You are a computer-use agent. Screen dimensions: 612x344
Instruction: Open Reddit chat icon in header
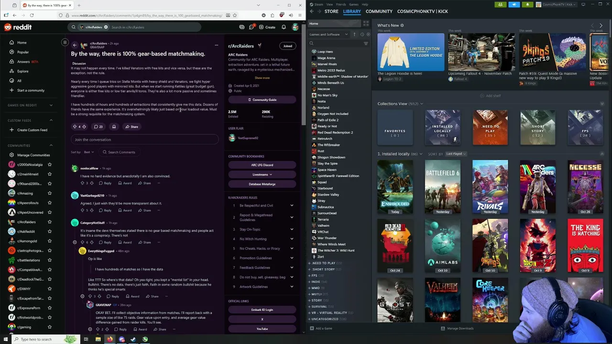(x=251, y=27)
